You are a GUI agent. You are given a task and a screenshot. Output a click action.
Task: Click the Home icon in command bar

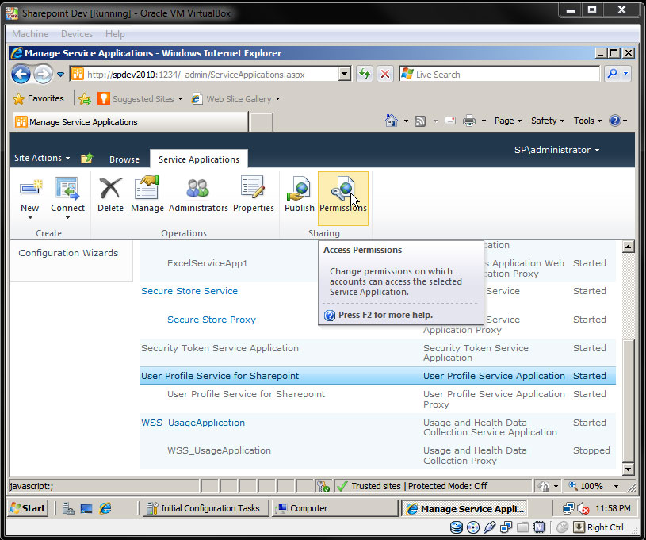coord(391,121)
